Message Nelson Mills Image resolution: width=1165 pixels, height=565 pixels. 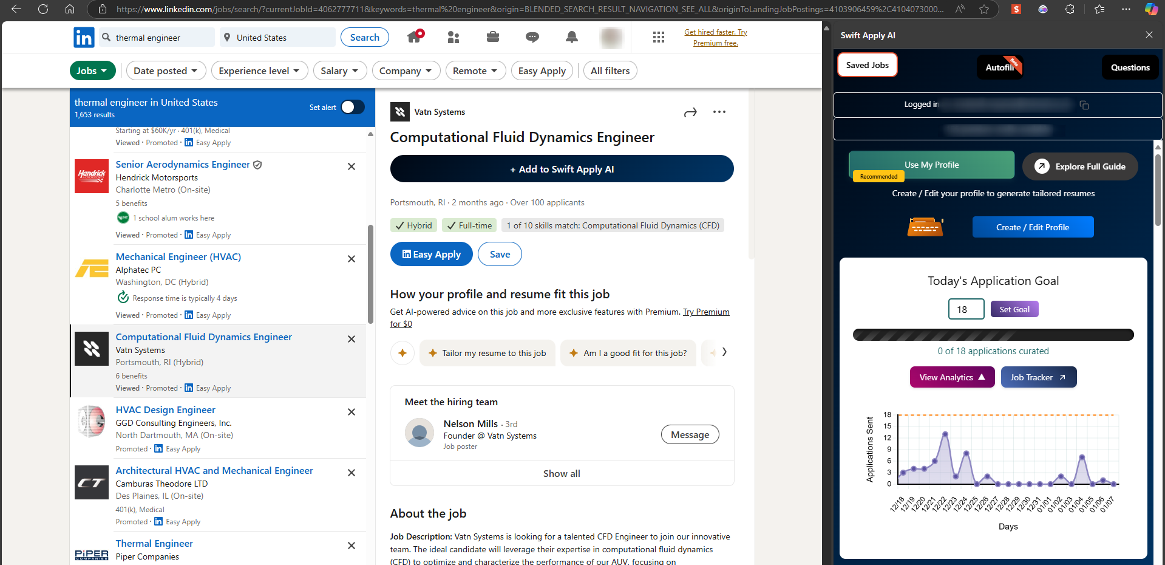690,434
